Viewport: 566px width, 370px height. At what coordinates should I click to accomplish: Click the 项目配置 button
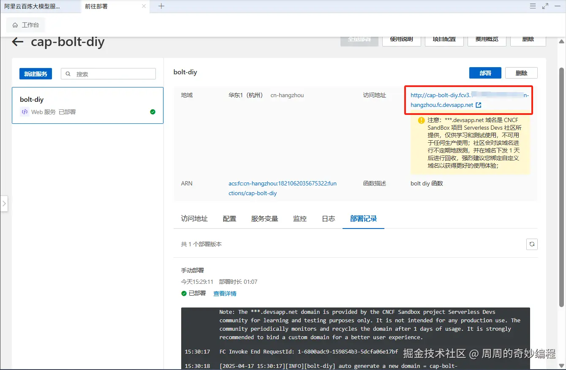(x=444, y=40)
